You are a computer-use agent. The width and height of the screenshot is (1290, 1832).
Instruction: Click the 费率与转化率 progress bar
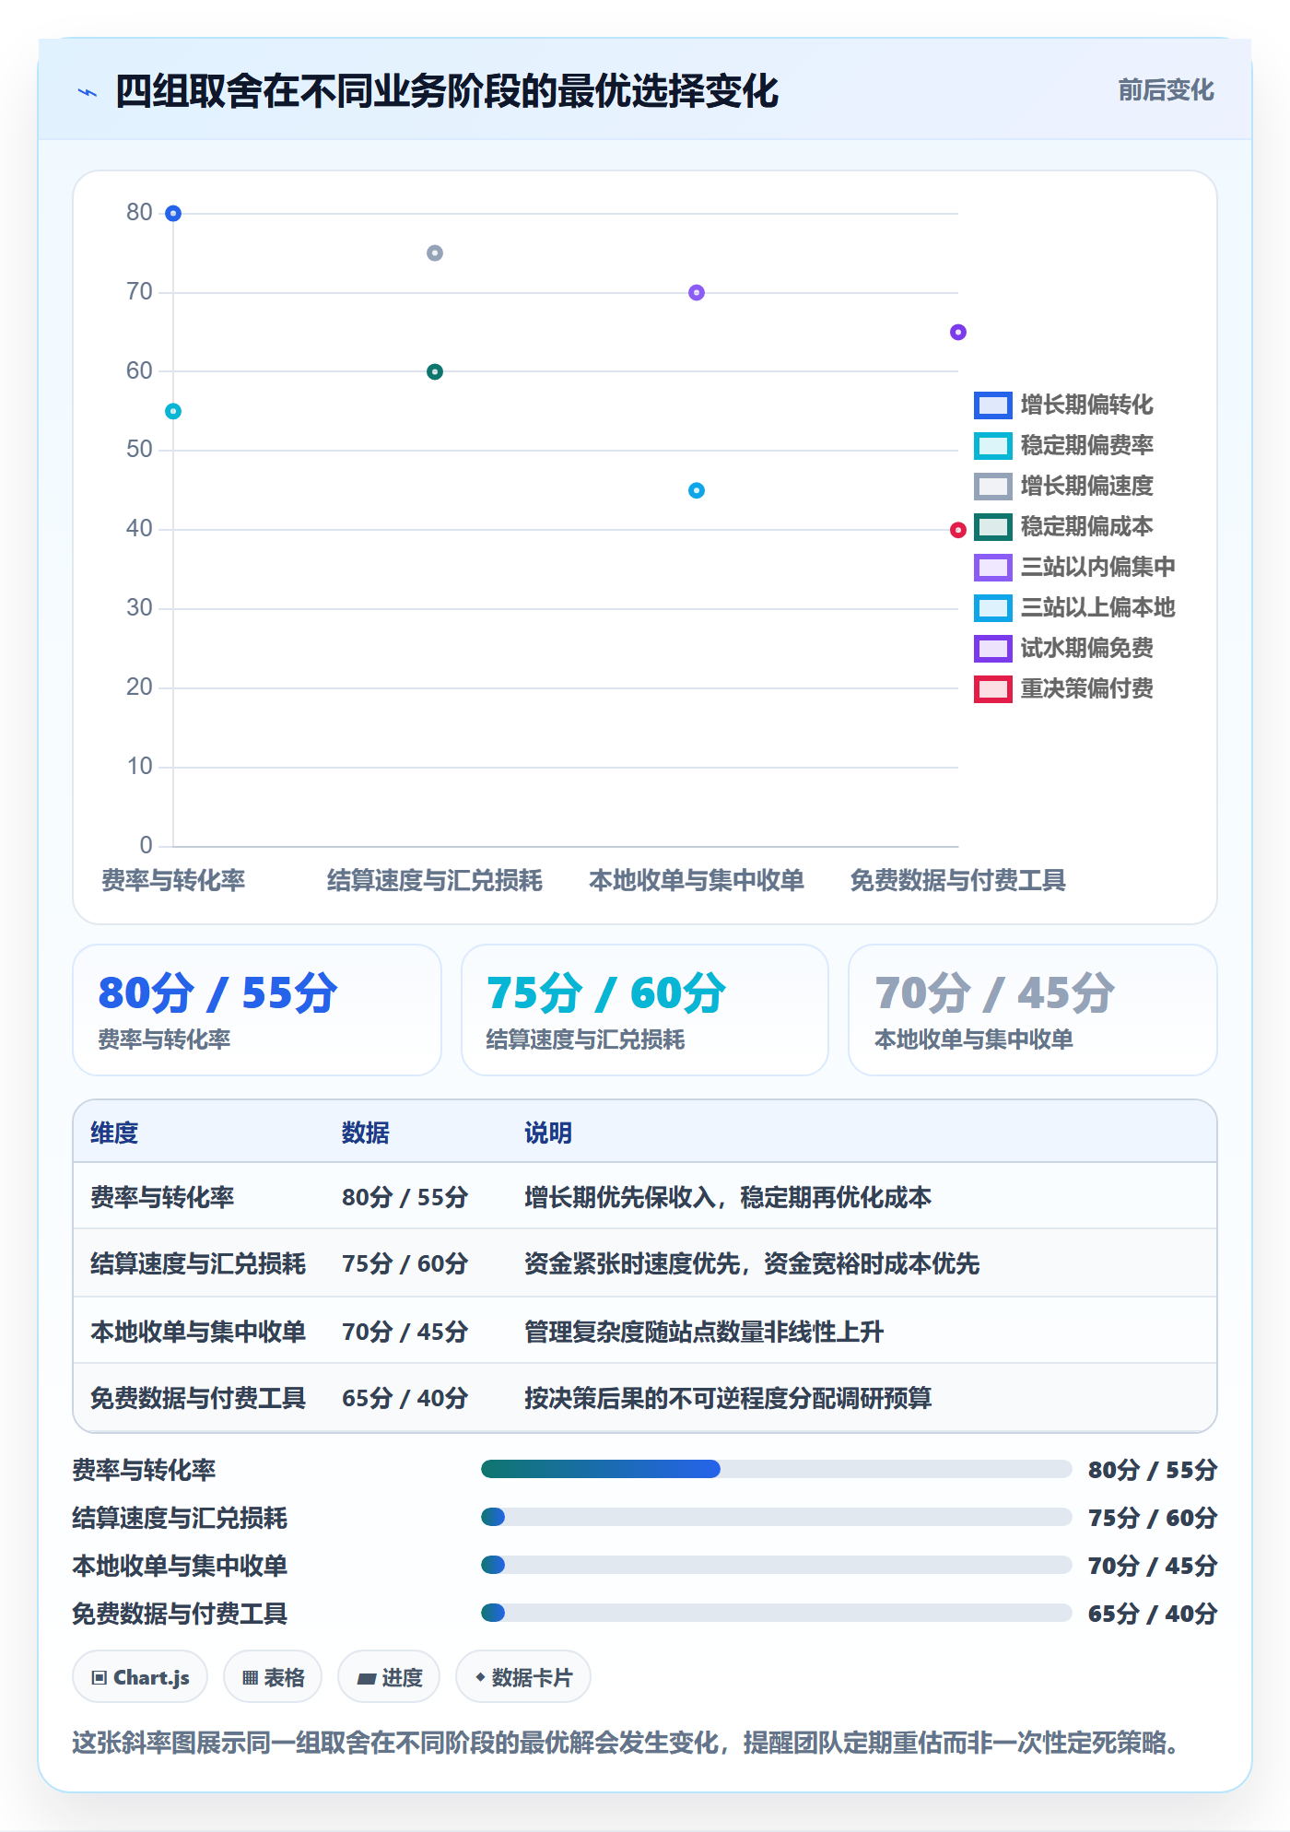click(x=776, y=1469)
